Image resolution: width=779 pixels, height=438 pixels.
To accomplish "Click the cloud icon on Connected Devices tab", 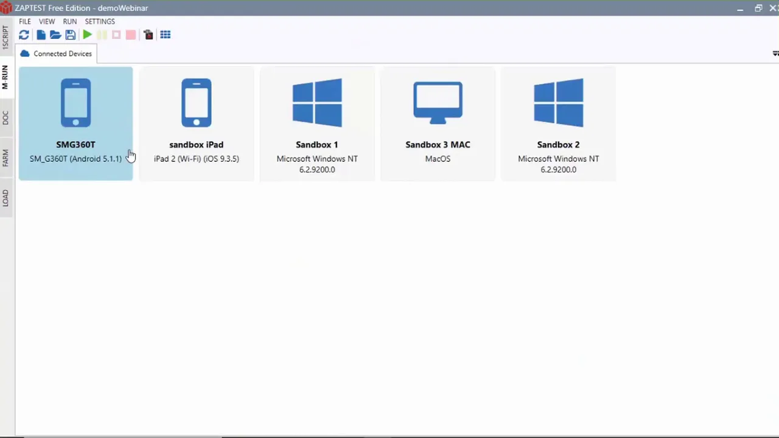I will pos(25,54).
